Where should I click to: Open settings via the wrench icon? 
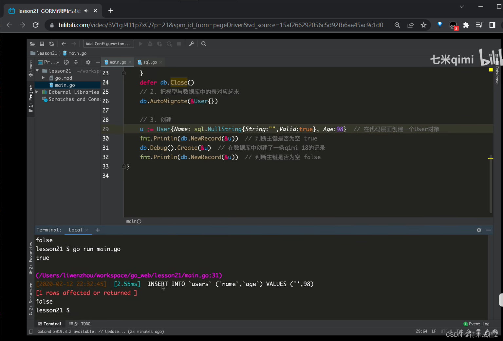point(192,44)
